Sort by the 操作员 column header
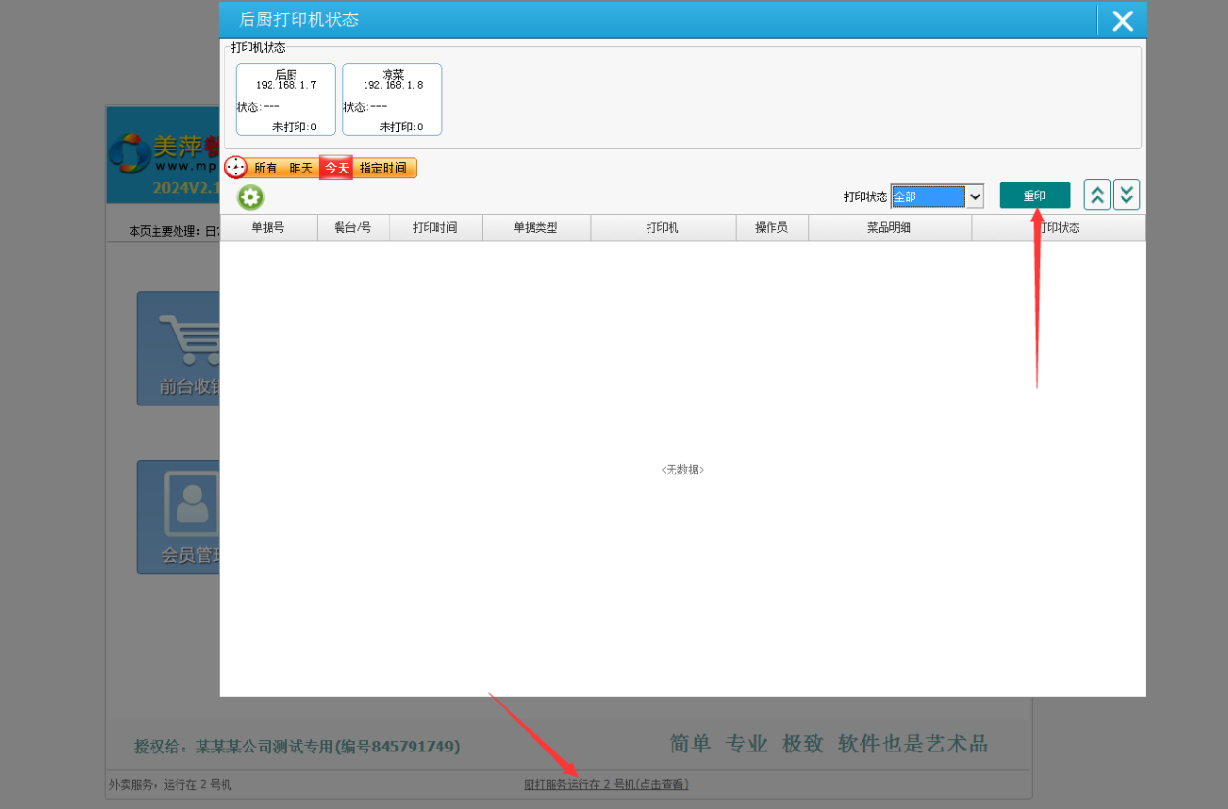 point(771,227)
